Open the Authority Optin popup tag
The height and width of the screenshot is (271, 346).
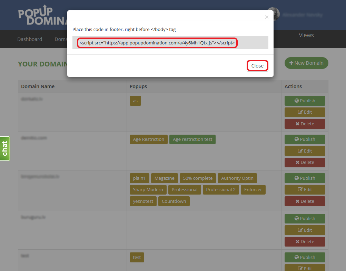tap(237, 178)
